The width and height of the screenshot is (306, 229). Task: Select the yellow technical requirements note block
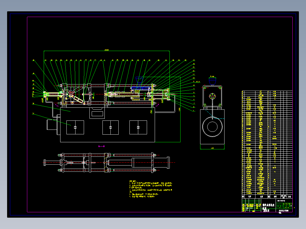pos(151,189)
